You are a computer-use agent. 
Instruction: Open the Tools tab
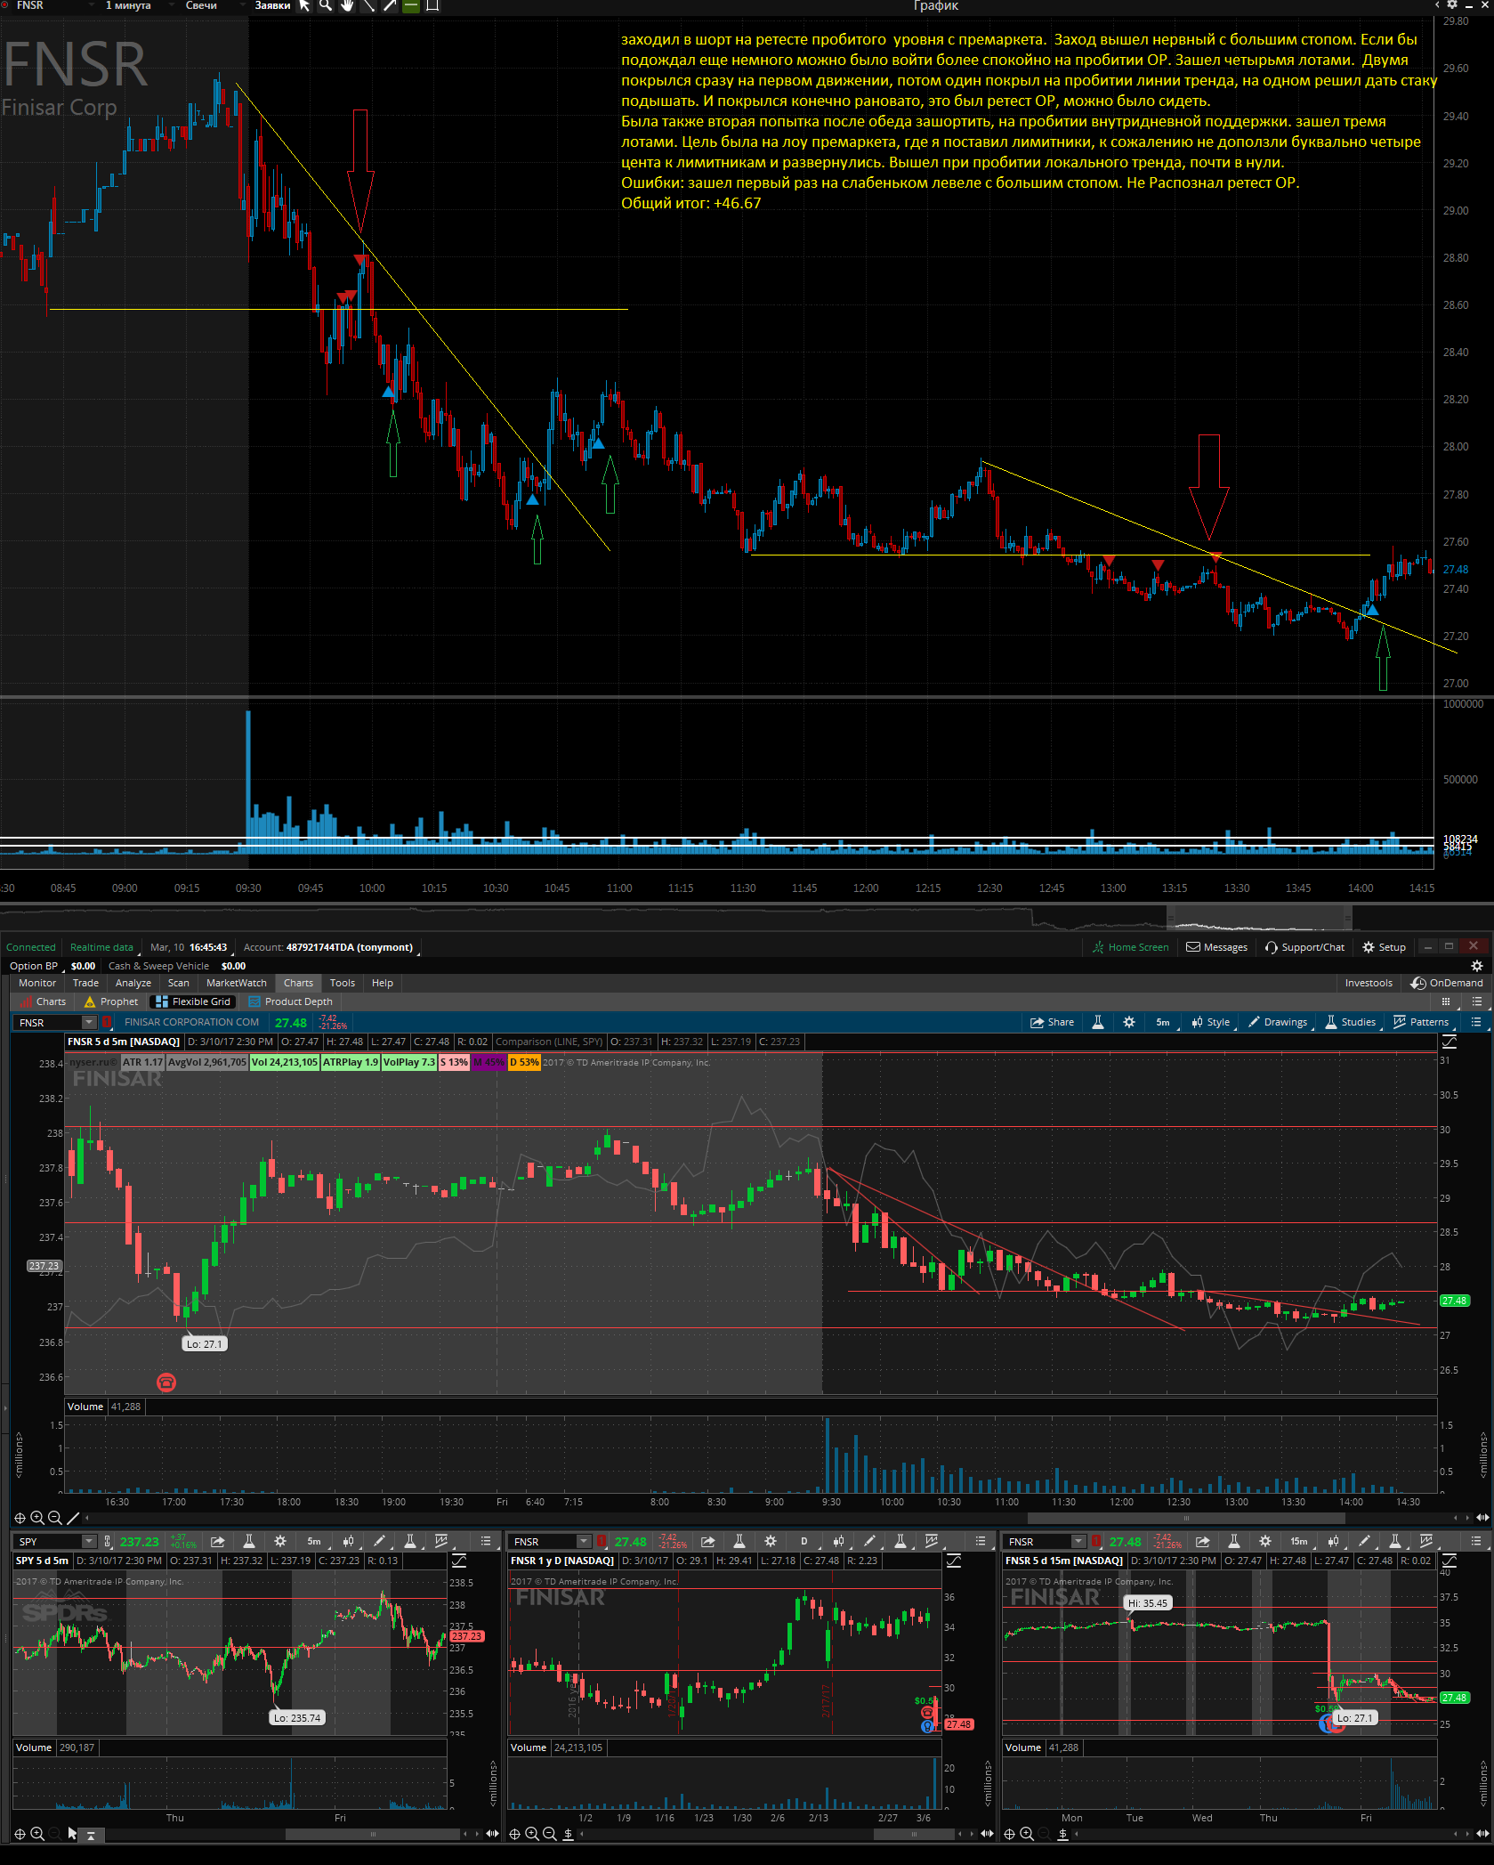tap(343, 983)
